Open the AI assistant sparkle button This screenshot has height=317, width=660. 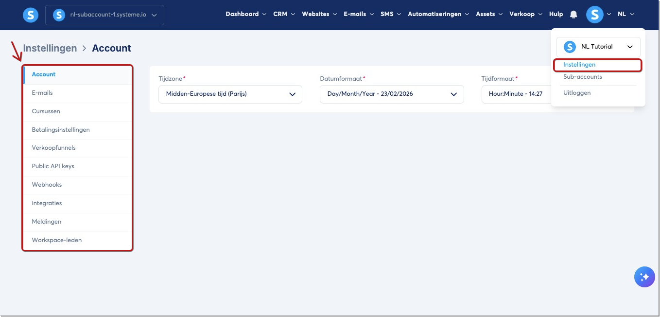[x=644, y=277]
